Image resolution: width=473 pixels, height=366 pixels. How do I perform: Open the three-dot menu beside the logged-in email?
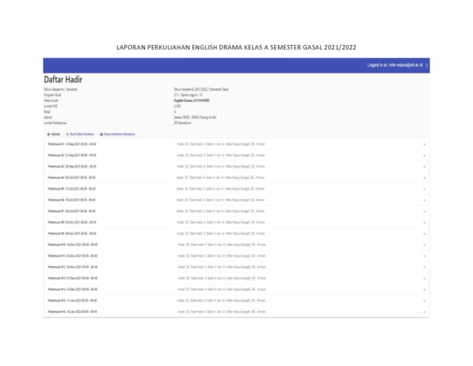click(x=427, y=66)
